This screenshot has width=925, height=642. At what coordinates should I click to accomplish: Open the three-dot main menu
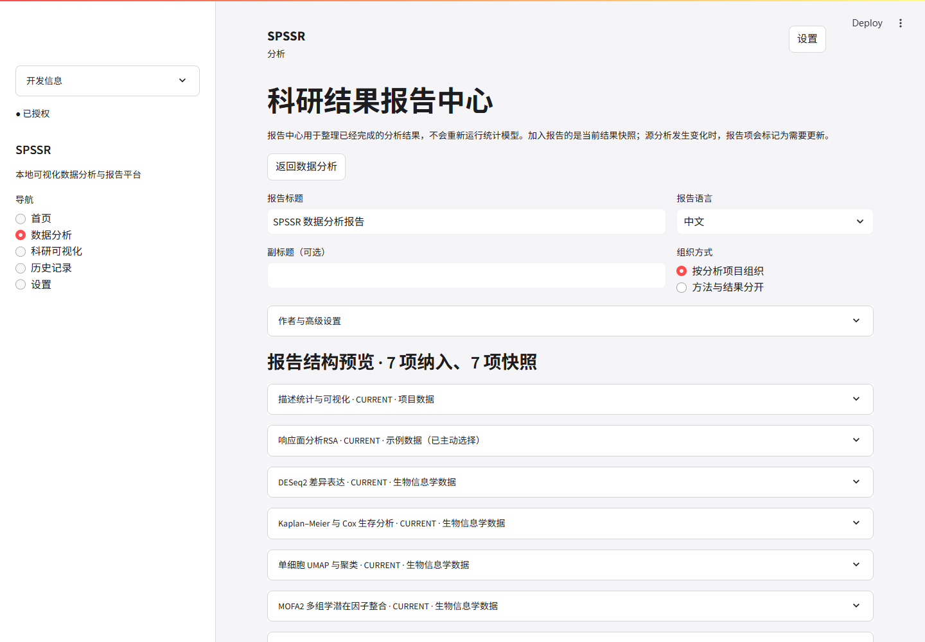pyautogui.click(x=901, y=23)
